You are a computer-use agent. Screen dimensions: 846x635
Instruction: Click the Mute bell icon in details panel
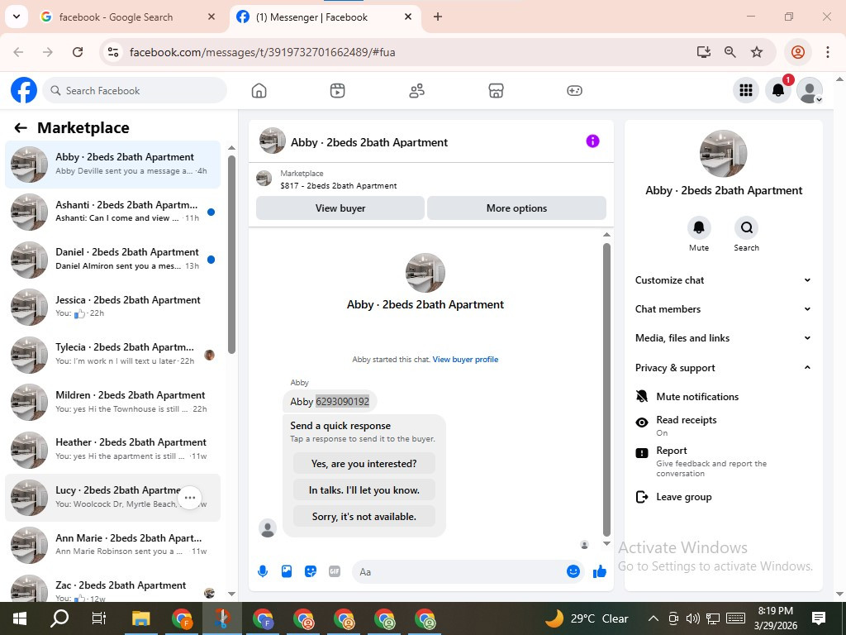[699, 228]
